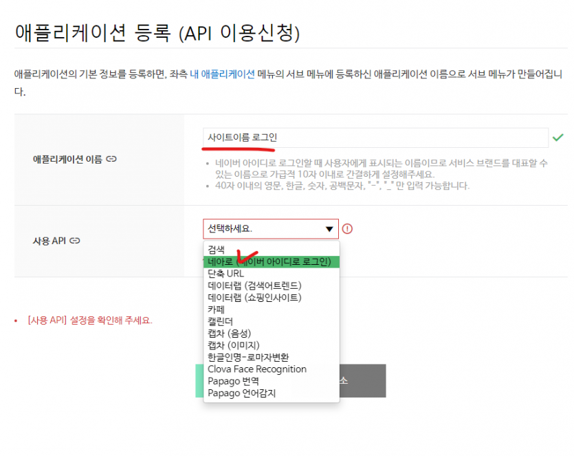The width and height of the screenshot is (574, 456).
Task: Pick 데이터랩 (검색어트렌드) from list
Action: 254,285
